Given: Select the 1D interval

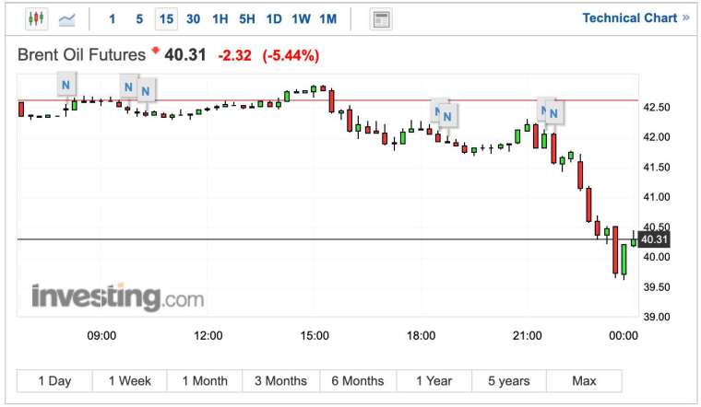Looking at the screenshot, I should (274, 19).
